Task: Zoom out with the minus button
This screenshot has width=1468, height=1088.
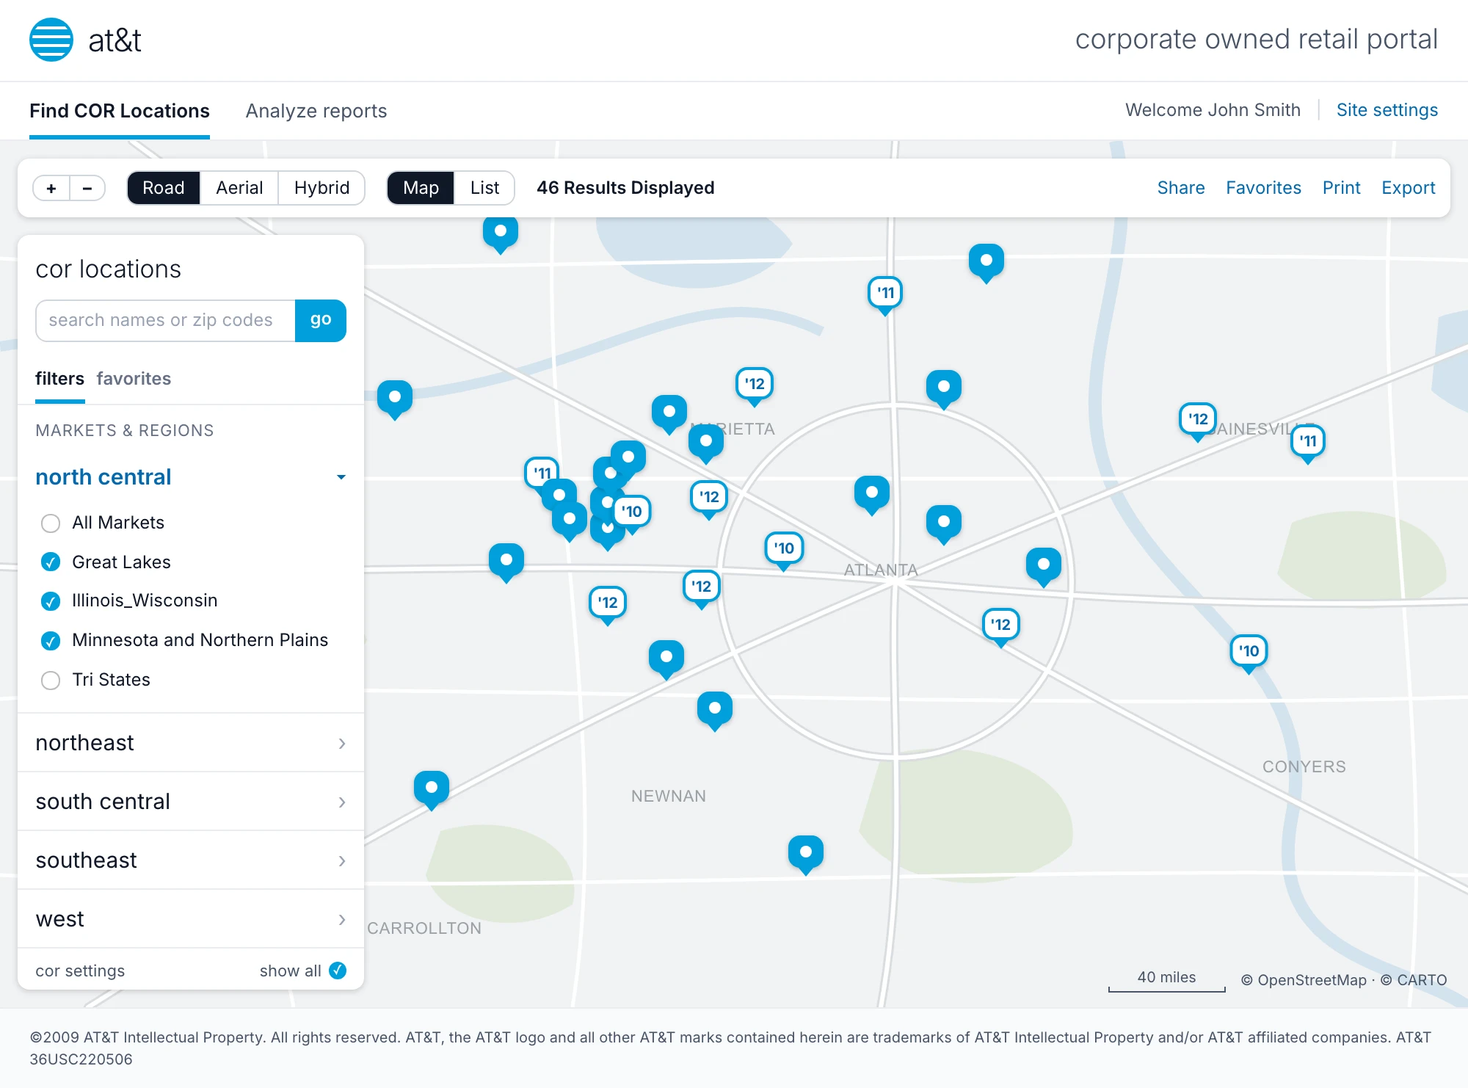Action: coord(87,188)
